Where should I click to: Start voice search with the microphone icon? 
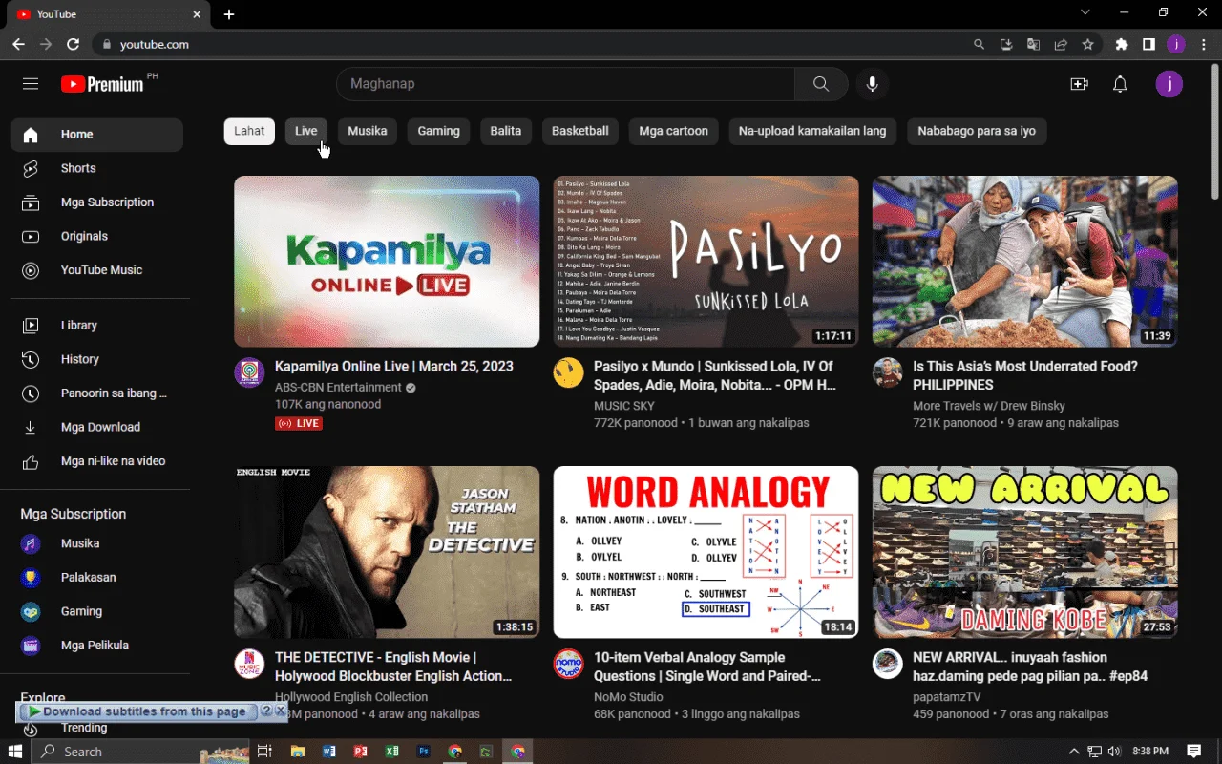872,84
